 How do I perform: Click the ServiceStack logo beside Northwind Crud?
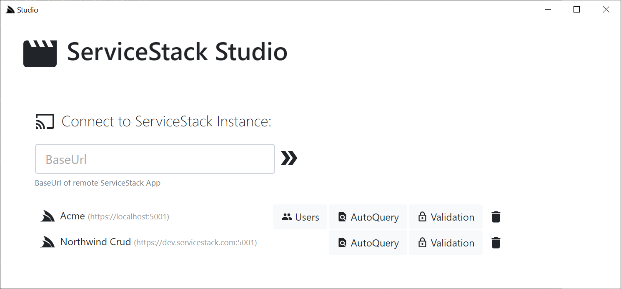[48, 242]
